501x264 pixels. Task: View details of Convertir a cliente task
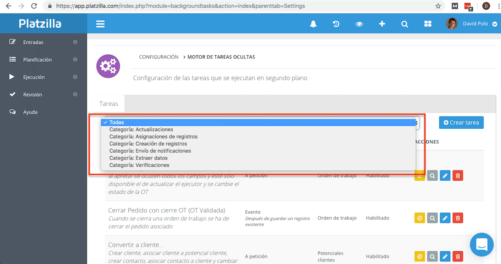432,256
